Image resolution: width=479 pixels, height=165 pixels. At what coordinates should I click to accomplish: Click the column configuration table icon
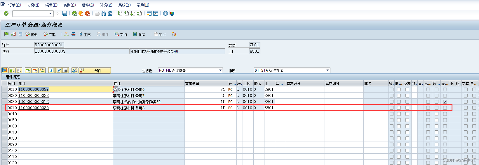65,70
